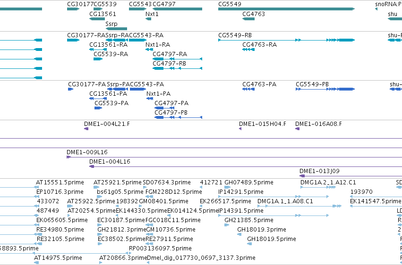Open the 193970 feature label
Viewport: 402px width, 265px height.
click(x=361, y=192)
